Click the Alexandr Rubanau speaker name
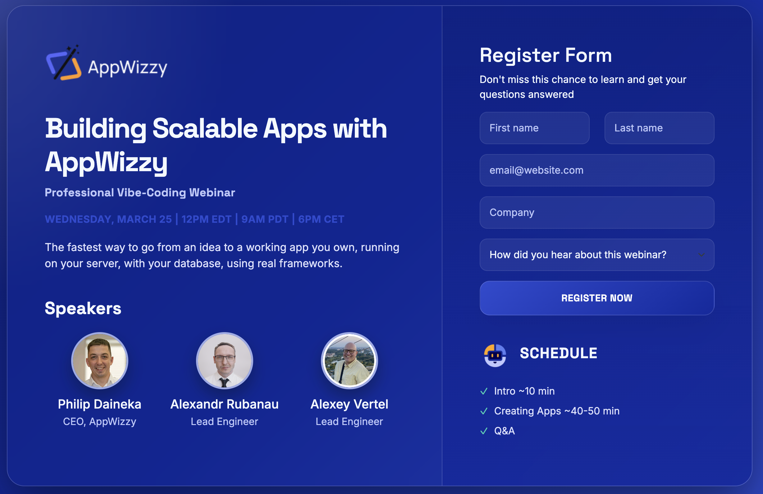The image size is (763, 494). (224, 404)
